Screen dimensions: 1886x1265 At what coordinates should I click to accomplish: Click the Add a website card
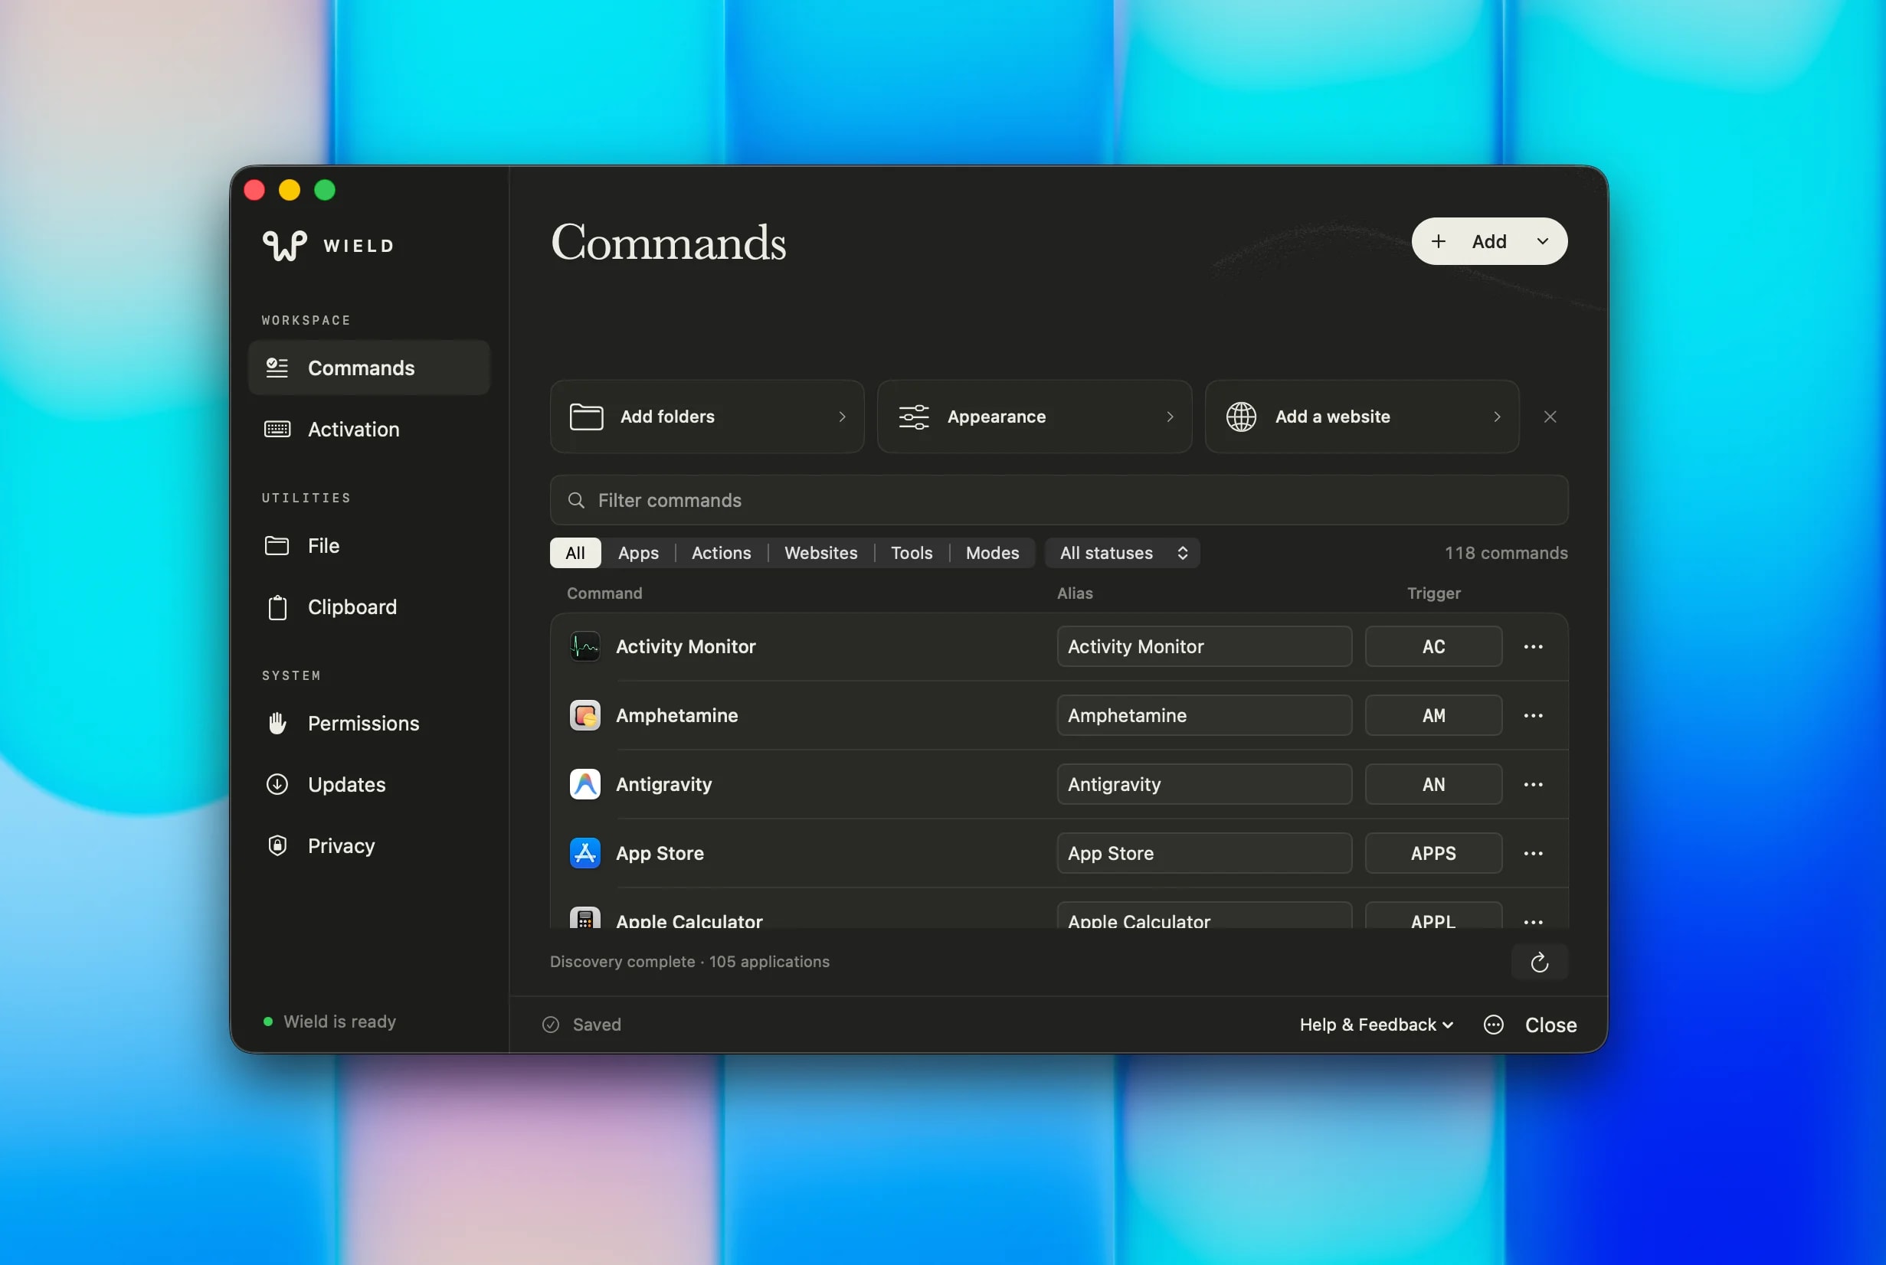pos(1362,417)
